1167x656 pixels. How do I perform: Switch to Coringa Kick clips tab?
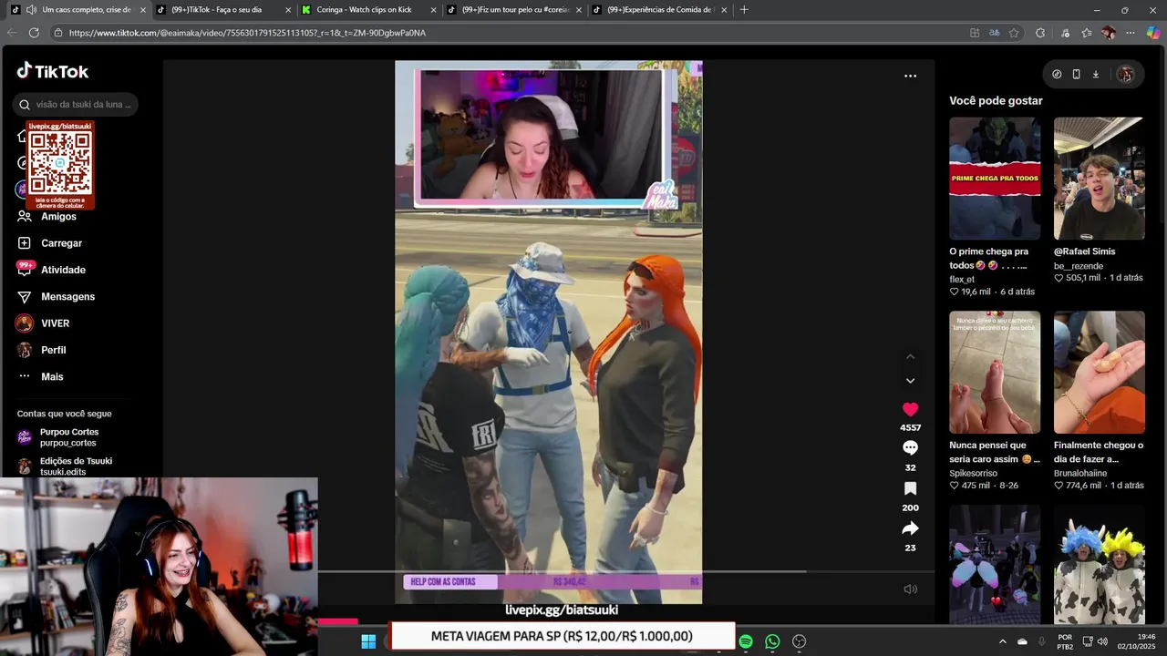pyautogui.click(x=368, y=10)
